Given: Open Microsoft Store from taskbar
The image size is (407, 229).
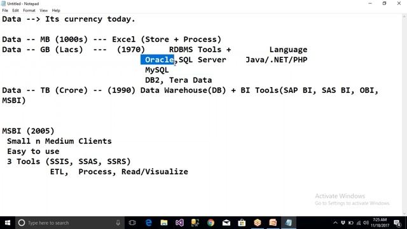Looking at the screenshot, I should click(242, 223).
